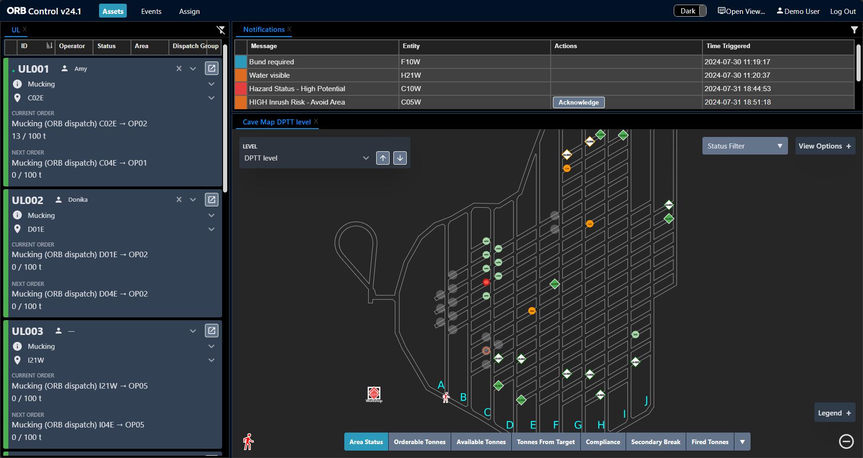This screenshot has width=863, height=458.
Task: Click the filter icon in Notifications panel
Action: click(x=854, y=30)
